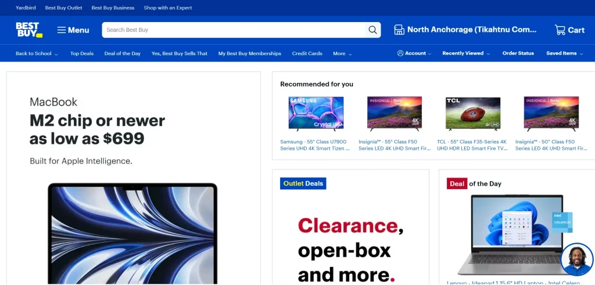The image size is (595, 285).
Task: Click "Recommended for you" heading
Action: point(317,84)
